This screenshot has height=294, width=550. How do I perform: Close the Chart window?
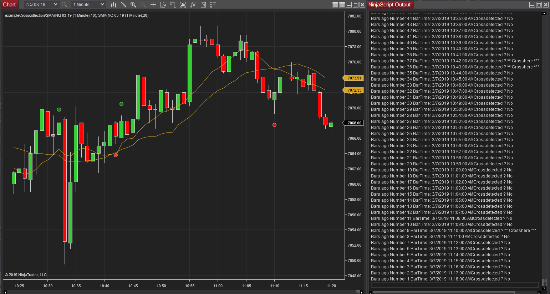(362, 5)
